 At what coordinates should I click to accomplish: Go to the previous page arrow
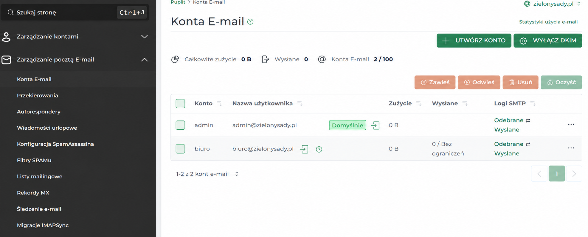click(x=539, y=174)
